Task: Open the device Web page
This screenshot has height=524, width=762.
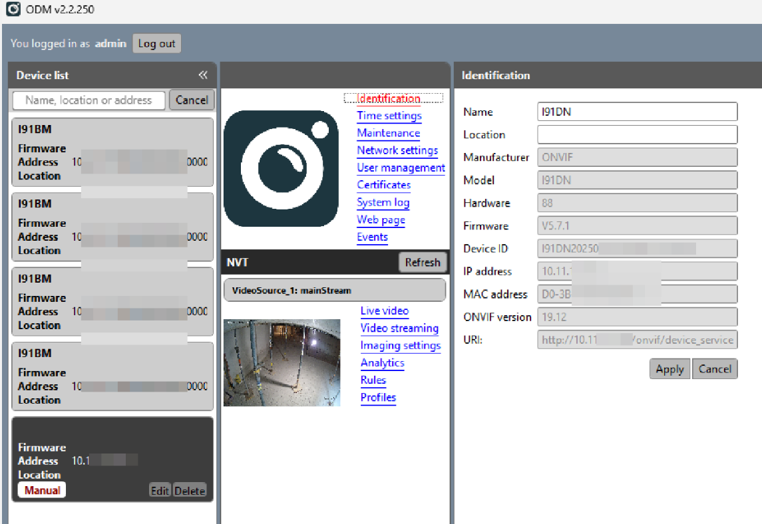Action: tap(380, 219)
